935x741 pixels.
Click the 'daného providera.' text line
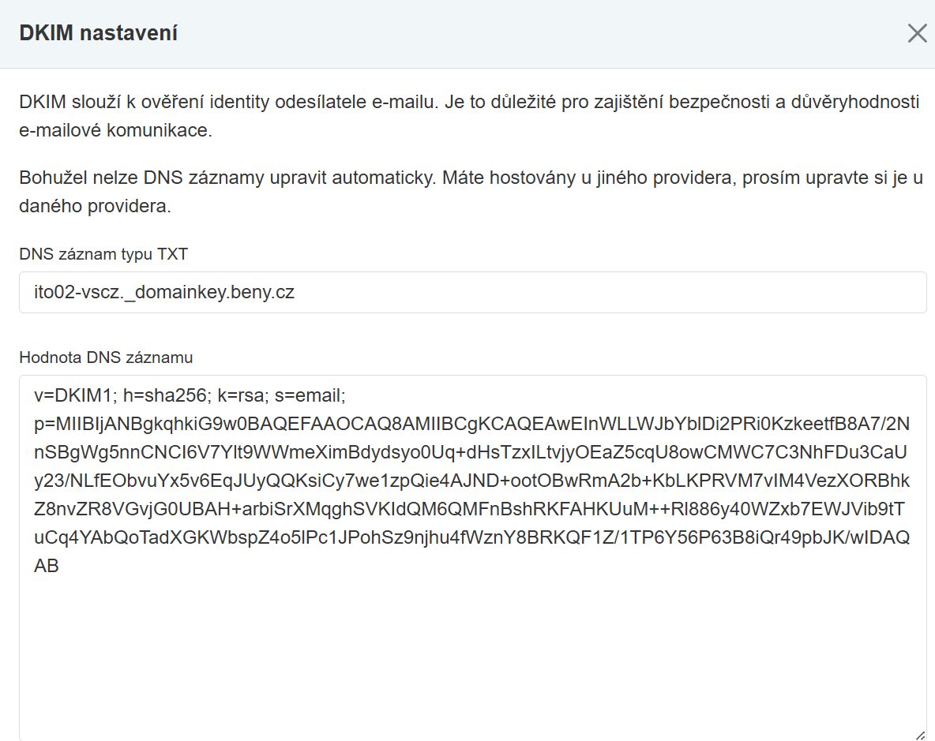[x=95, y=206]
